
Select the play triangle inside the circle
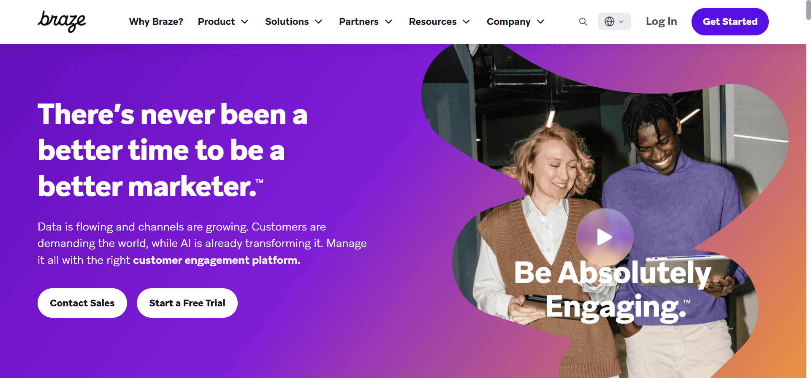coord(605,237)
